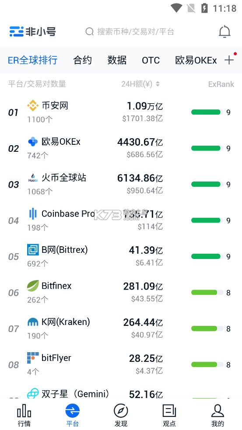Open the 发现 compass icon
The image size is (242, 430).
[x=121, y=410]
